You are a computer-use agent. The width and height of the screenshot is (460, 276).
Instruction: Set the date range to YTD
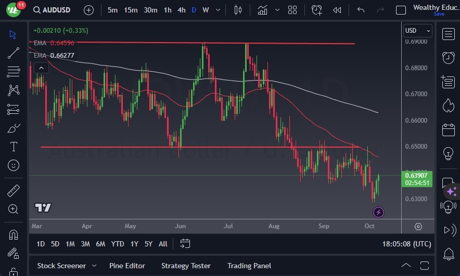pos(118,244)
